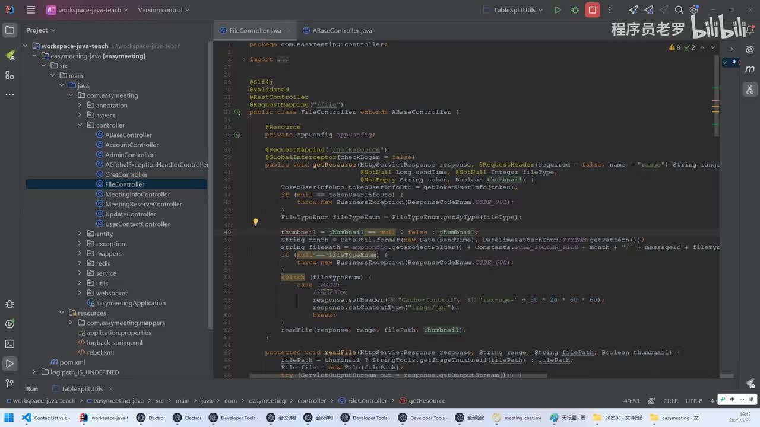Open EasymeetingApplication in the project tree
The width and height of the screenshot is (760, 427).
131,303
